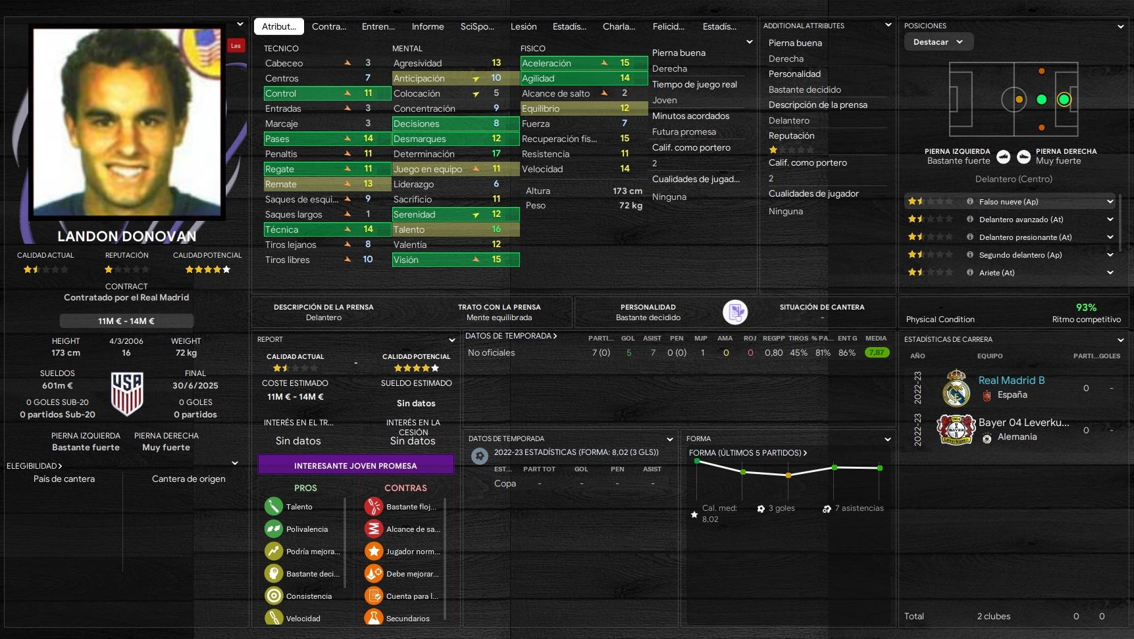
Task: Click the Debe mejorar... con icon
Action: click(x=374, y=574)
